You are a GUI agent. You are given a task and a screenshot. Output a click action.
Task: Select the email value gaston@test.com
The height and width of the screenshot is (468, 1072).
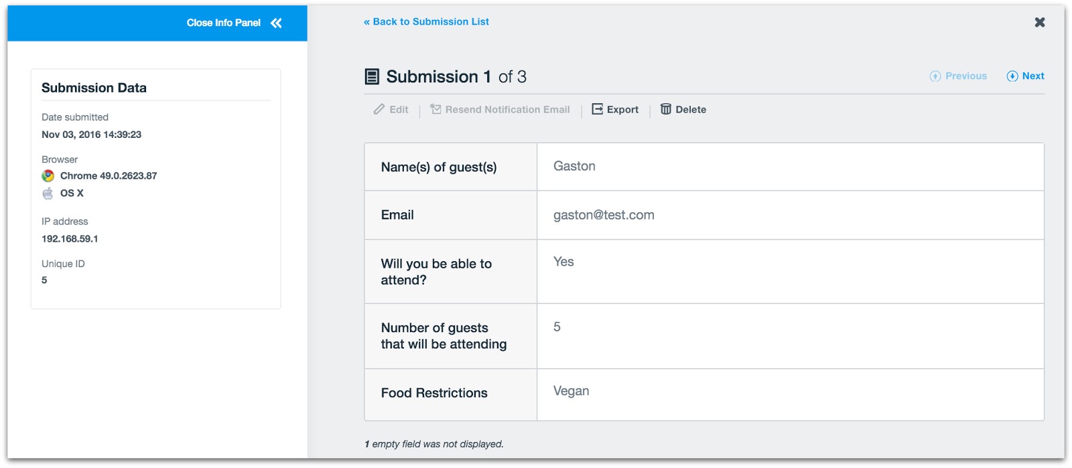coord(604,216)
